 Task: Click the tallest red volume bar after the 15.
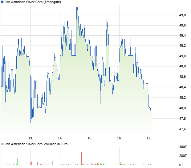[x=100, y=157]
